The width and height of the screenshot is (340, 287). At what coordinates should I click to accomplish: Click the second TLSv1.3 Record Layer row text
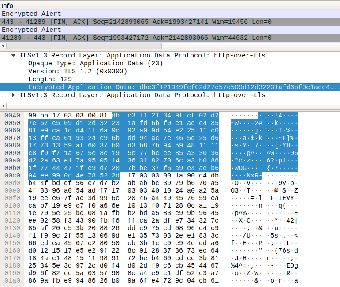tap(142, 95)
